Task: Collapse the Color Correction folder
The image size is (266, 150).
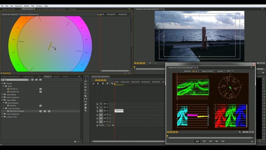Action: click(x=4, y=108)
